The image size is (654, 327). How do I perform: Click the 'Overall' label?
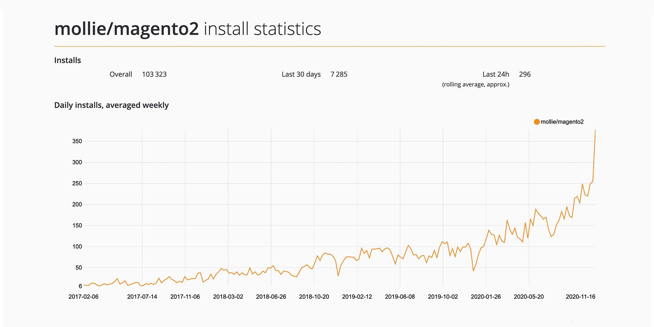point(121,74)
